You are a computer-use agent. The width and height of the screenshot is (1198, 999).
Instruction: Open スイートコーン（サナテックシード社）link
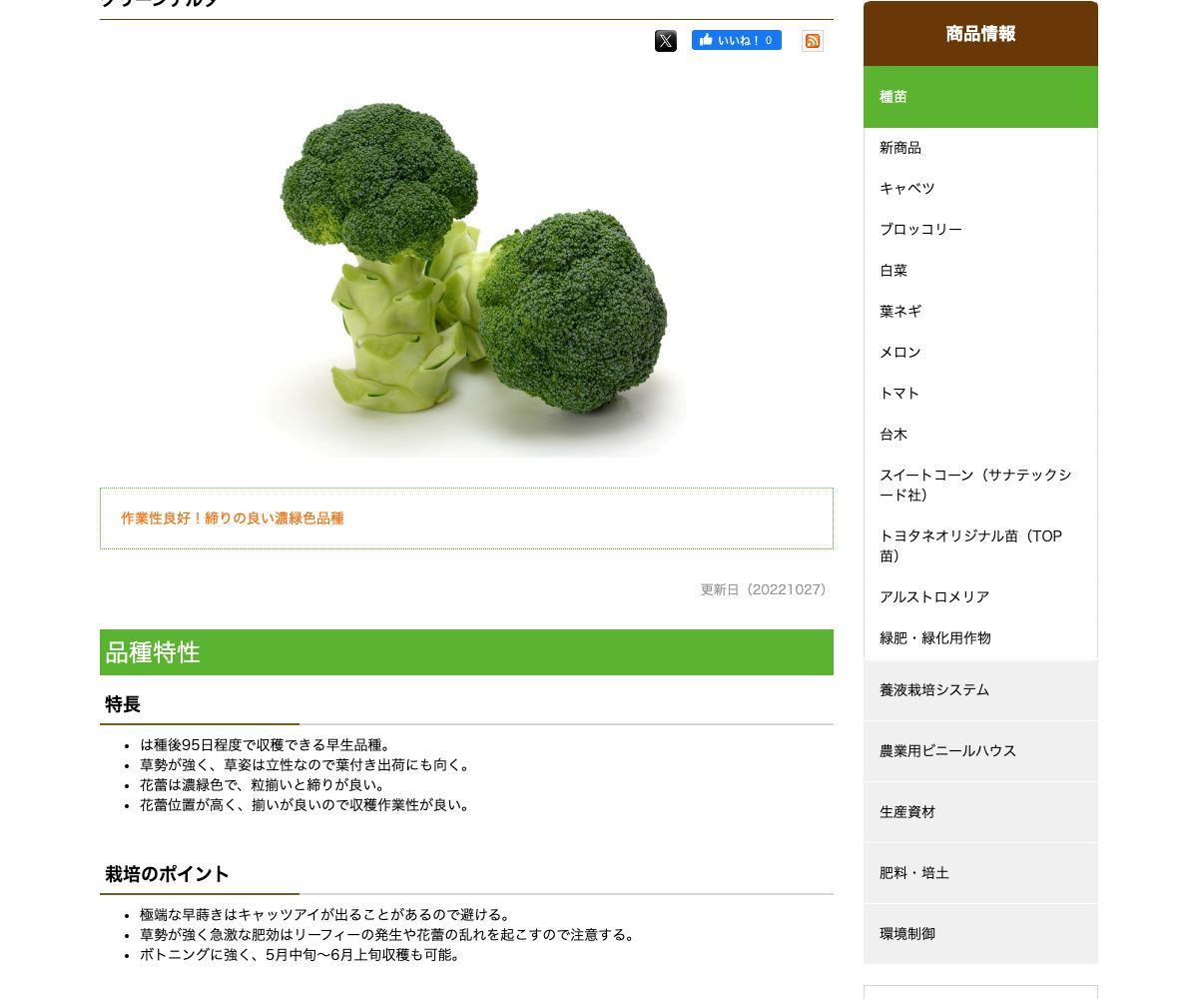(x=980, y=486)
